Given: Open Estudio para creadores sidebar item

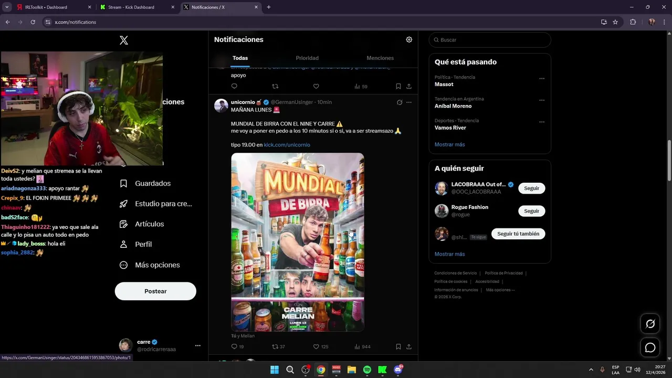Looking at the screenshot, I should (x=156, y=204).
